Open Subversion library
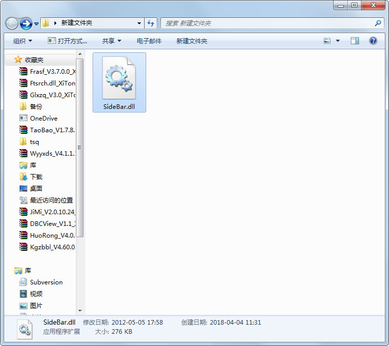The width and height of the screenshot is (389, 346). point(41,282)
